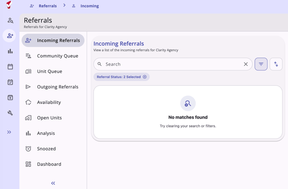Open the calendar with checkmark rail icon
Viewport: 288px width, 189px height.
[x=10, y=82]
